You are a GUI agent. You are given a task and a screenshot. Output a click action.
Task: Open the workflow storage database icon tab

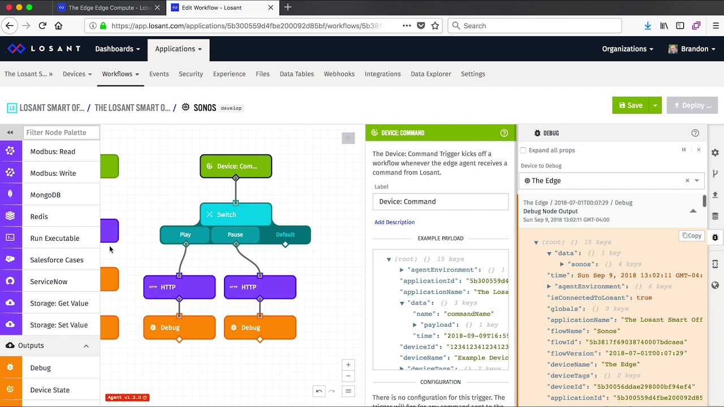tap(715, 216)
